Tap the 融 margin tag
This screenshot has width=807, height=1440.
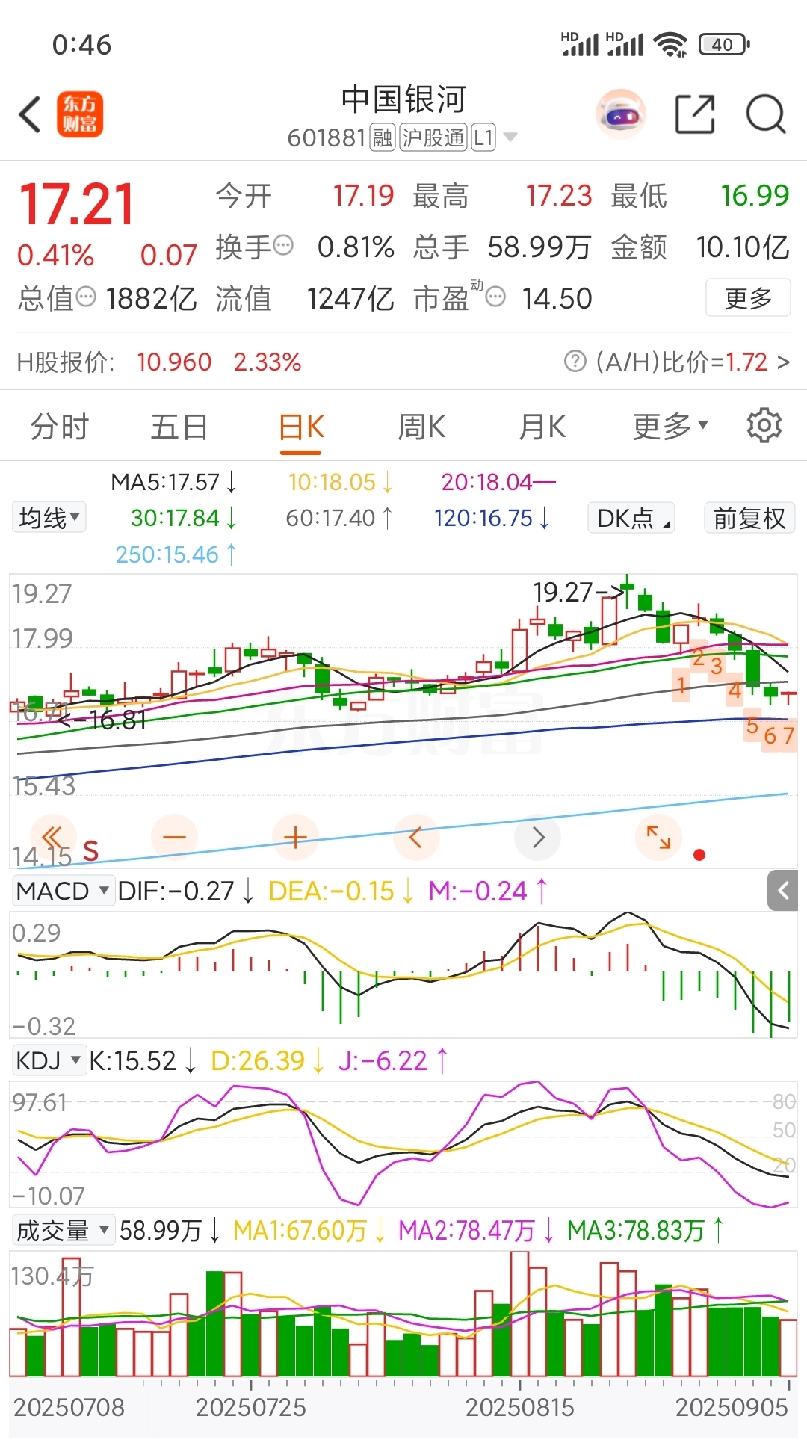(x=383, y=137)
